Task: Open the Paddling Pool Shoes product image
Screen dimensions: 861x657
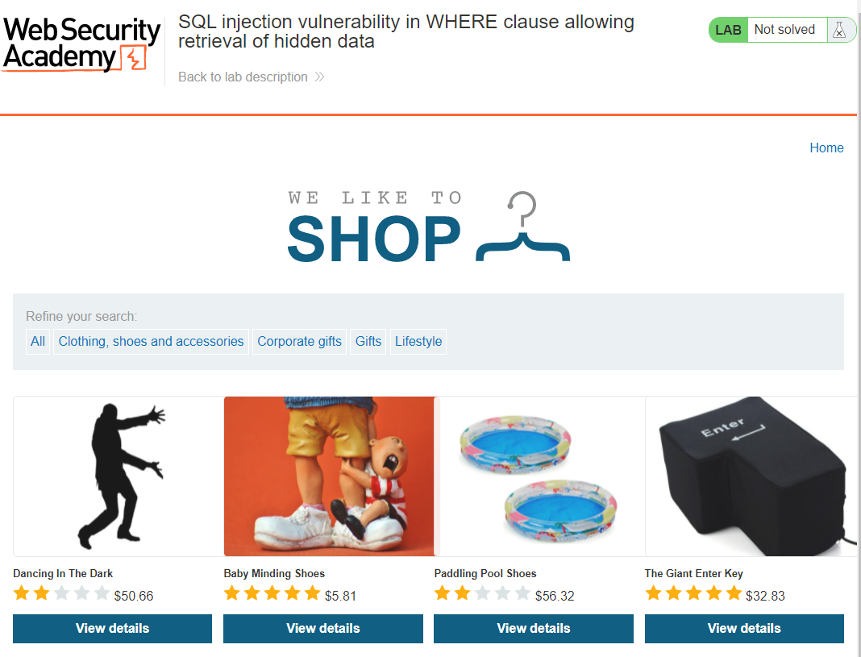Action: coord(540,476)
